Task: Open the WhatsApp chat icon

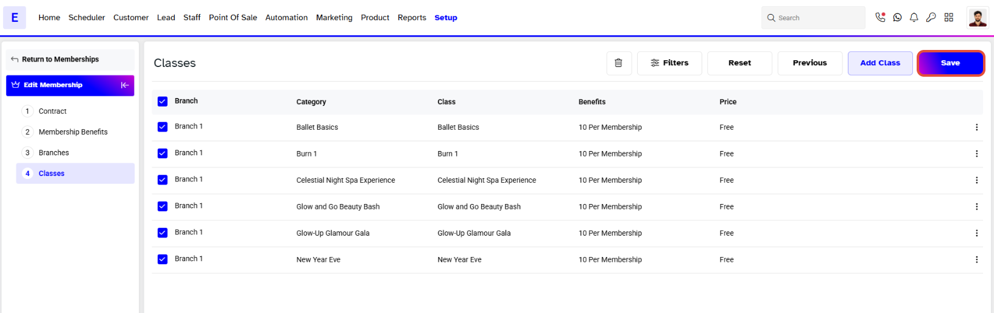Action: pos(897,18)
